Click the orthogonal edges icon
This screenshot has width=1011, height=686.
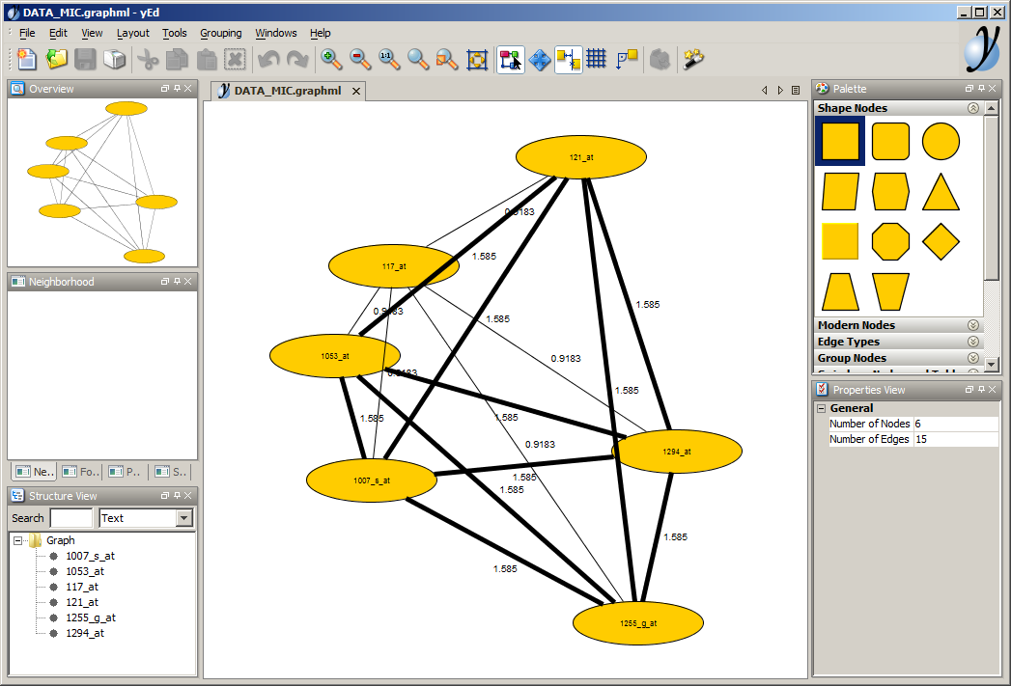click(627, 59)
